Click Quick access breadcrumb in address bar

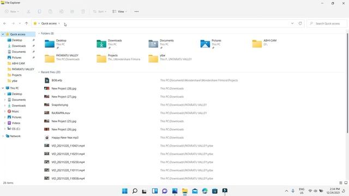(49, 23)
